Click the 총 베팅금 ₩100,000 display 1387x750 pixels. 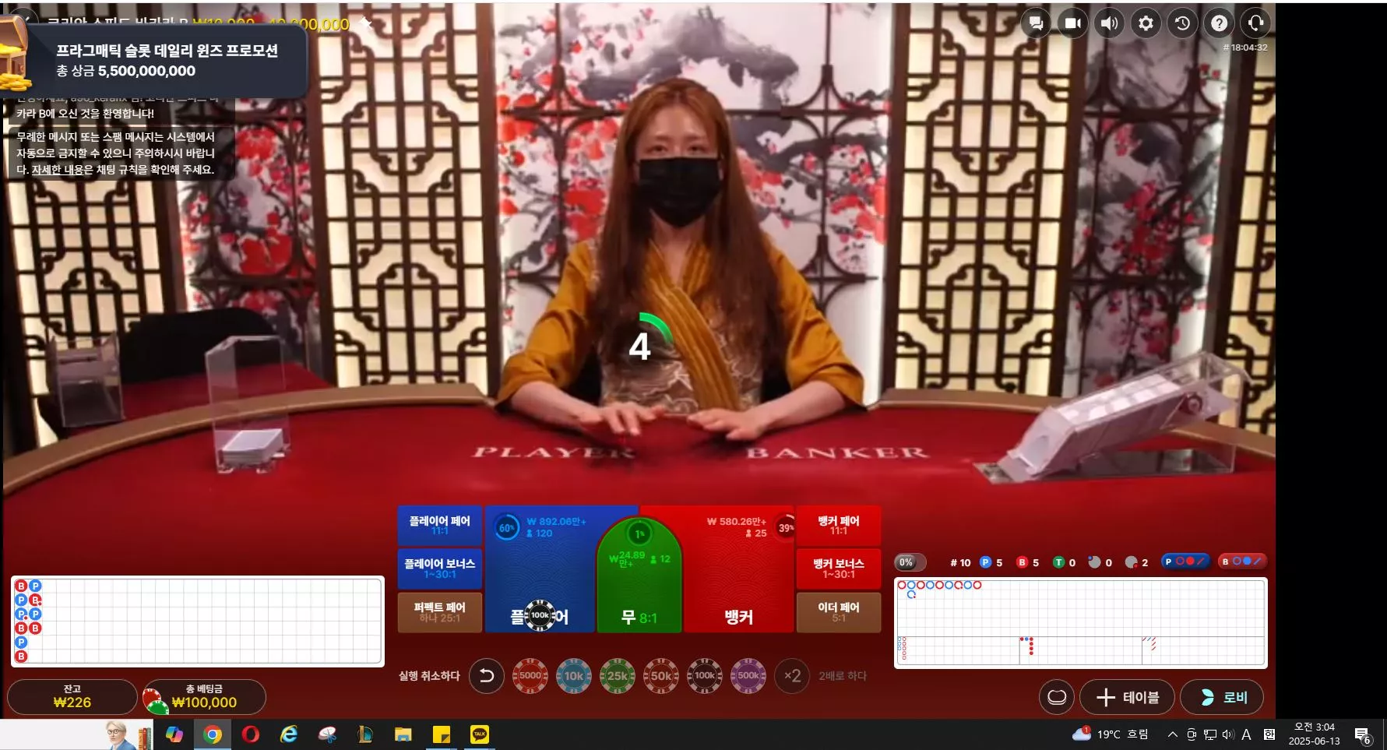point(204,696)
